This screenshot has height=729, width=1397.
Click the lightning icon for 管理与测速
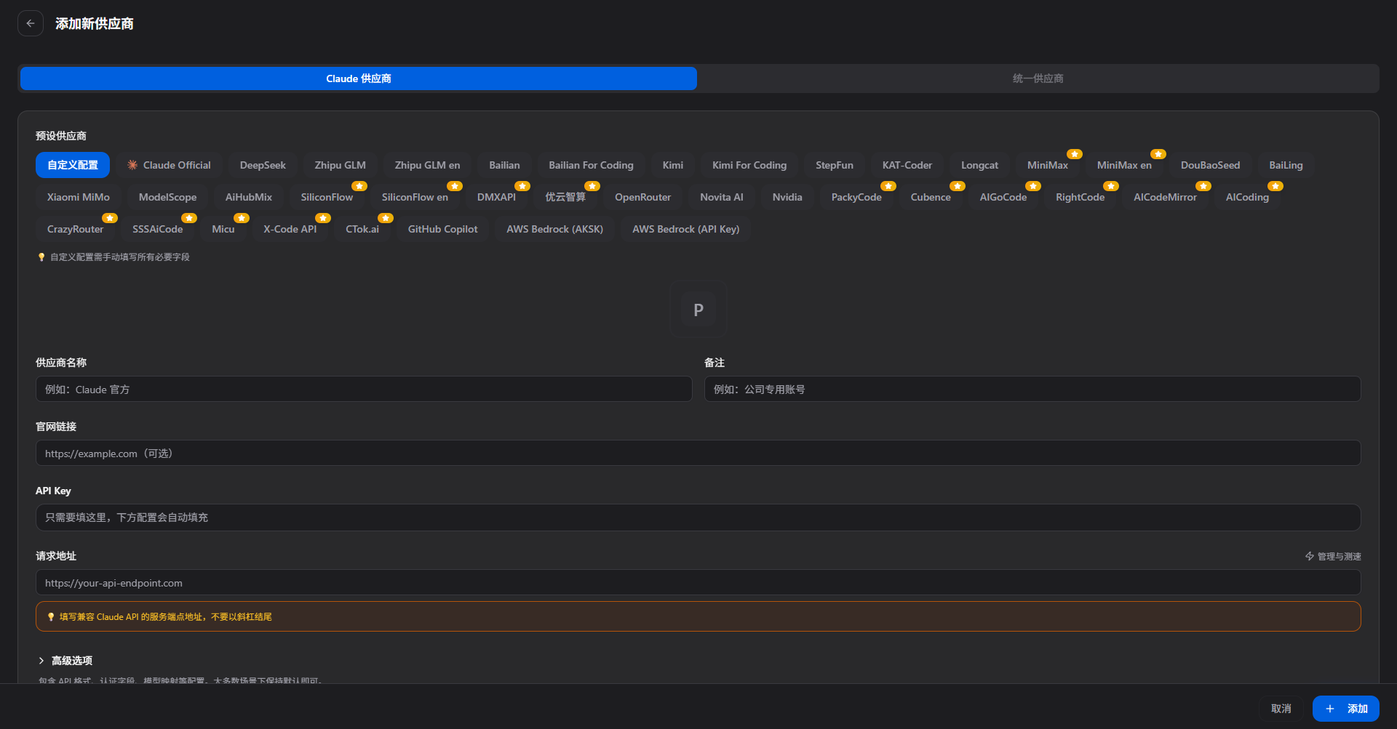(1309, 556)
